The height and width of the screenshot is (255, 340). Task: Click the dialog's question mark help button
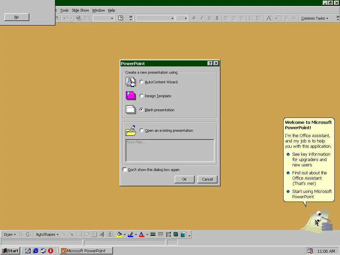(210, 63)
